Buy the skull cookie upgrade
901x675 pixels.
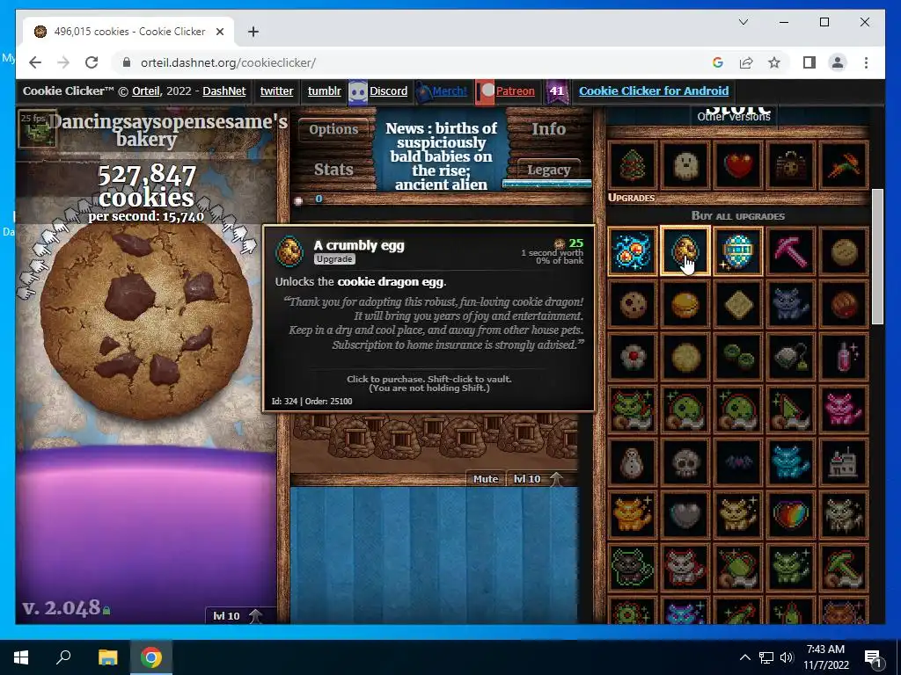point(685,462)
